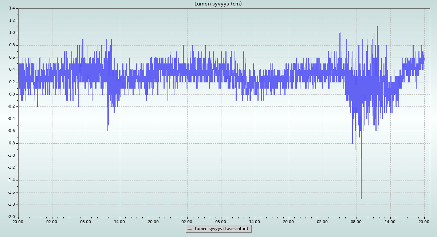Screen dimensions: 437x237
Task: Click the -1.6 label on the y-axis
Action: pos(11,193)
